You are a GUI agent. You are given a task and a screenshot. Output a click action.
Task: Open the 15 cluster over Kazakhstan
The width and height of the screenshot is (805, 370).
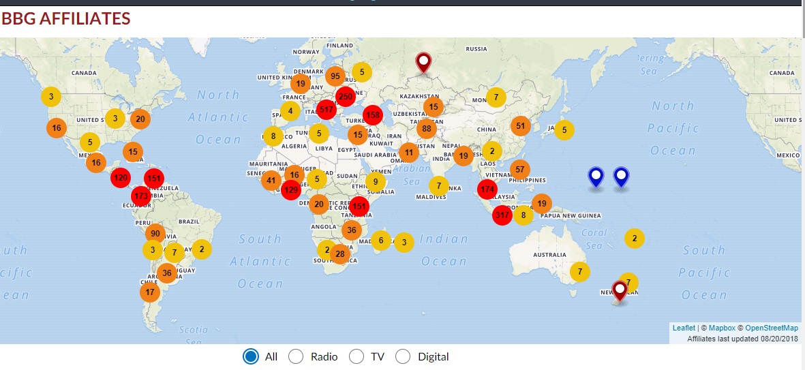click(434, 107)
